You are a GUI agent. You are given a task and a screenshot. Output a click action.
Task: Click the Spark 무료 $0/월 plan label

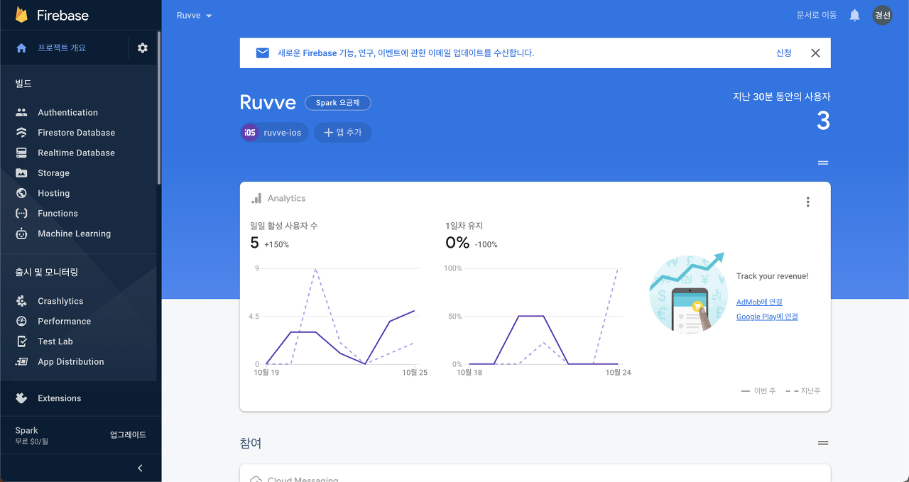click(x=32, y=435)
